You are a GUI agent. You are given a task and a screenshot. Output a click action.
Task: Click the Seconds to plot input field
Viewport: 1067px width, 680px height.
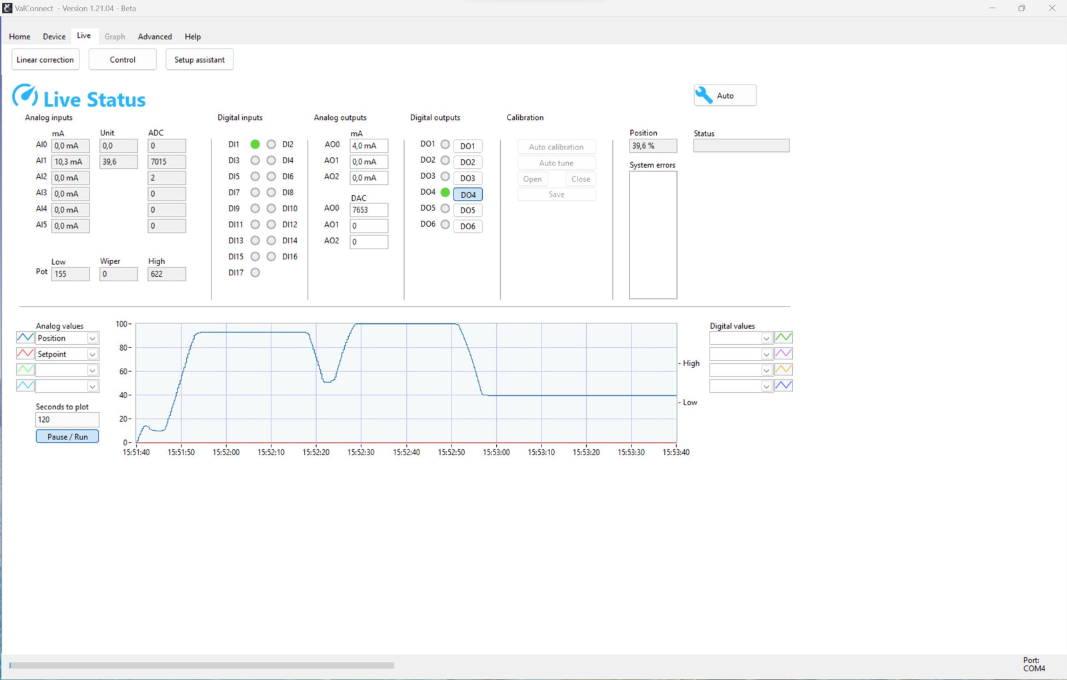67,419
